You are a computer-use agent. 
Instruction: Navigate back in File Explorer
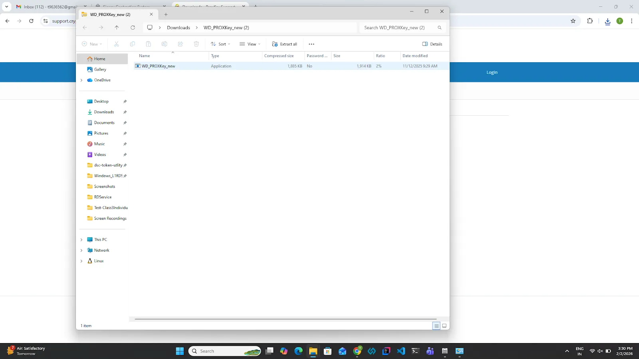pyautogui.click(x=85, y=28)
